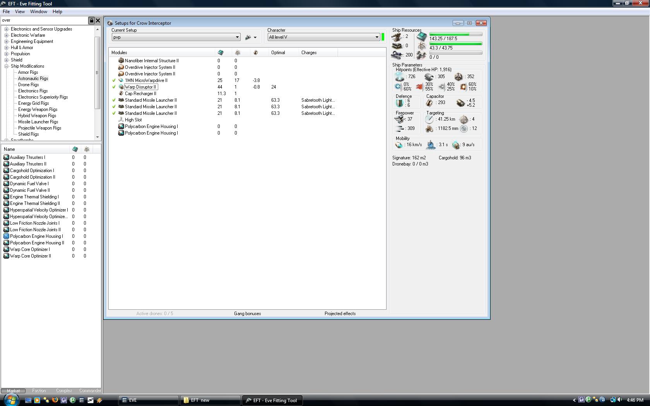This screenshot has width=650, height=406.
Task: Click the max locked targets icon showing 4
Action: [464, 119]
